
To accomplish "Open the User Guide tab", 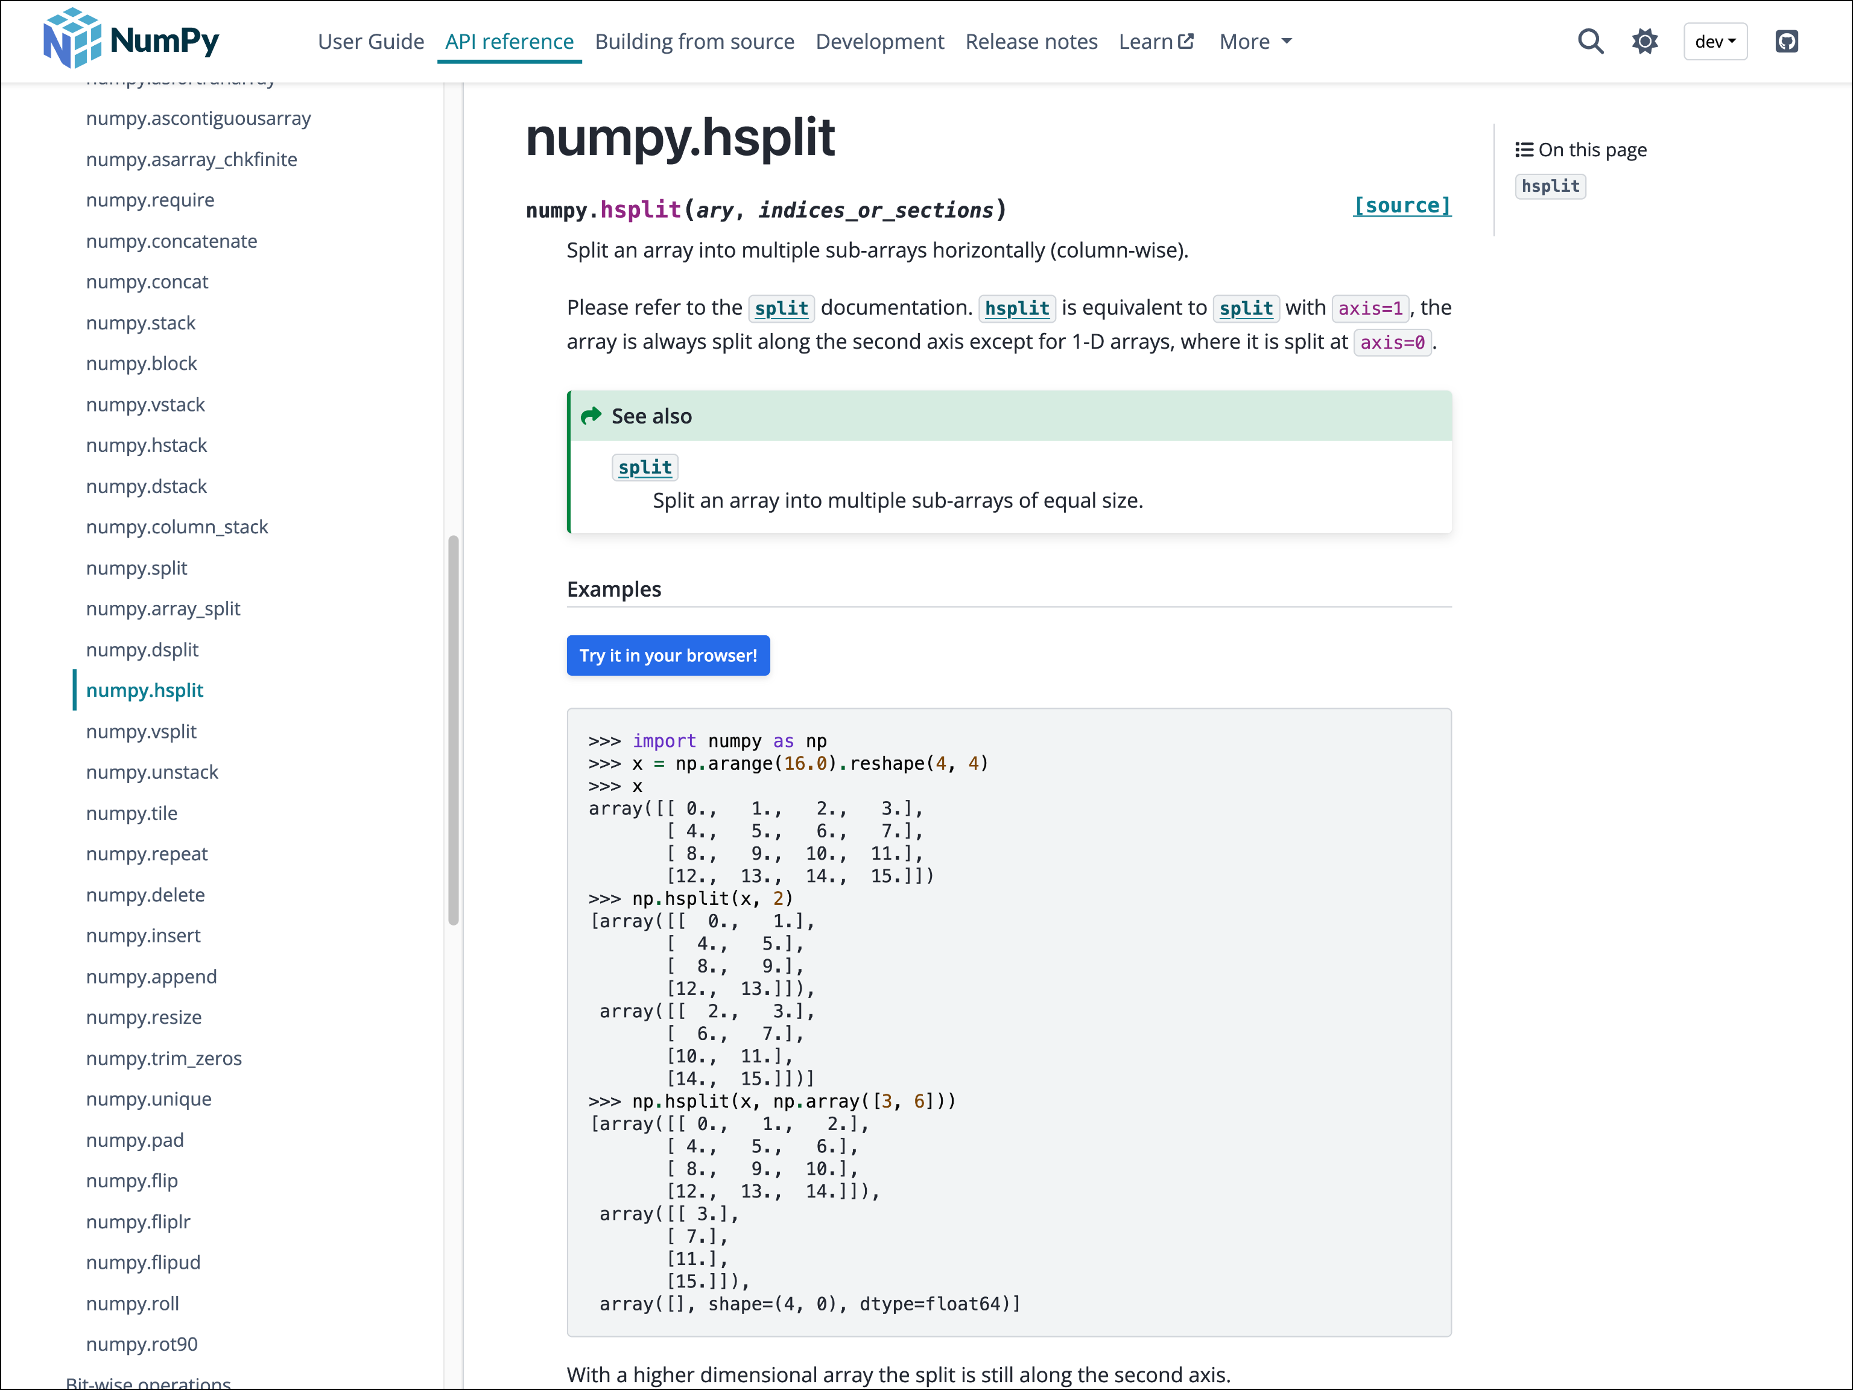I will 371,41.
